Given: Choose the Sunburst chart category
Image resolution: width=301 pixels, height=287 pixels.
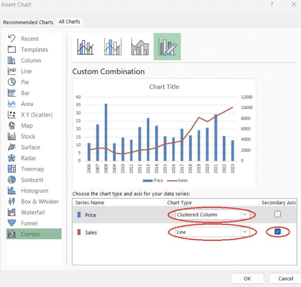Looking at the screenshot, I should click(x=32, y=180).
